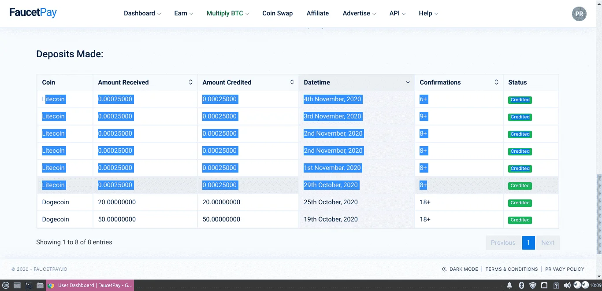Click the 9+ confirmations cell
Image resolution: width=602 pixels, height=291 pixels.
[459, 116]
